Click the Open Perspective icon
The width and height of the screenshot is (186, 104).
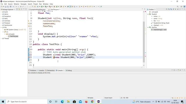[181, 7]
